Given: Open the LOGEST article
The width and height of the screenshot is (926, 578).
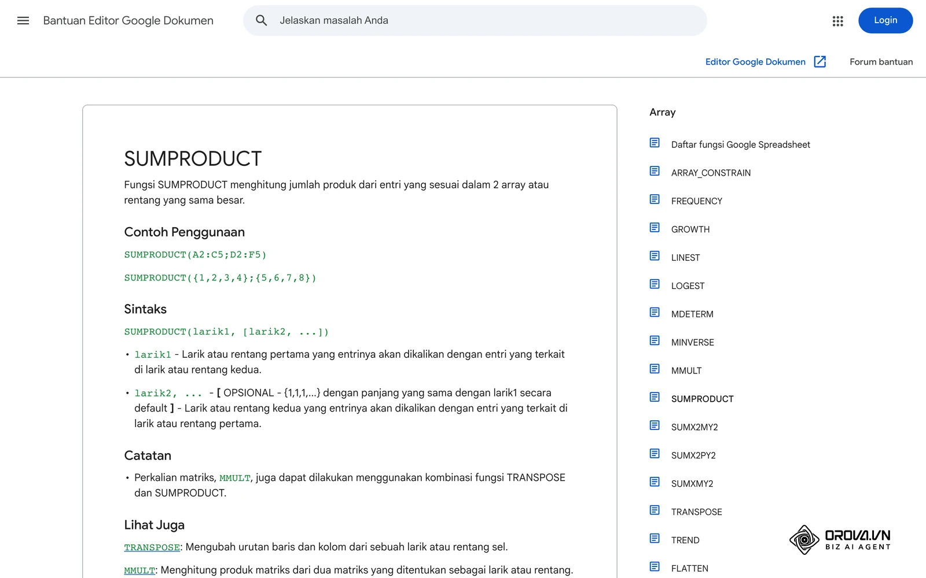Looking at the screenshot, I should point(688,286).
